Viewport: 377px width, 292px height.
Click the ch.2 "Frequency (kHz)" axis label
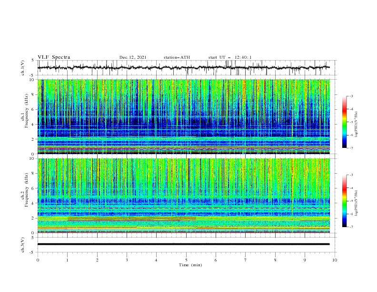(27, 190)
